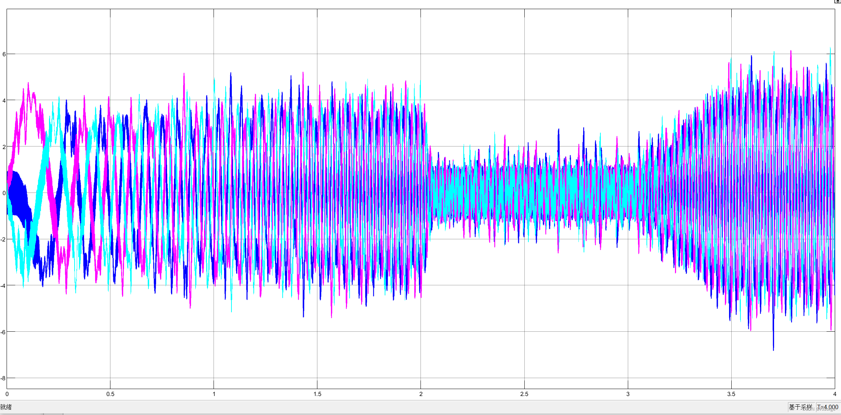Click the y-axis tick label 2
The height and width of the screenshot is (415, 841).
pyautogui.click(x=4, y=147)
